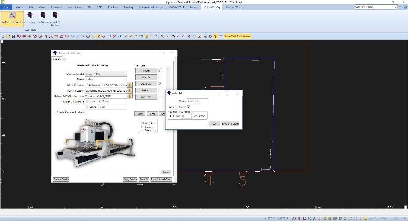Viewport: 408px width, 221px height.
Task: Browse for Default MPF/DXF Location
Action: point(130,96)
